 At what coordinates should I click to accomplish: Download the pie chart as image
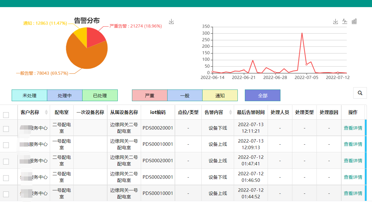[171, 22]
